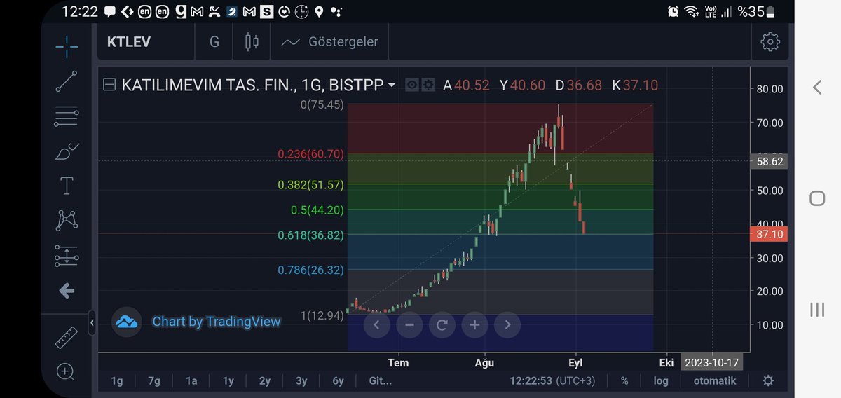Image resolution: width=841 pixels, height=398 pixels.
Task: Click the 2023-10-17 date label
Action: 712,363
